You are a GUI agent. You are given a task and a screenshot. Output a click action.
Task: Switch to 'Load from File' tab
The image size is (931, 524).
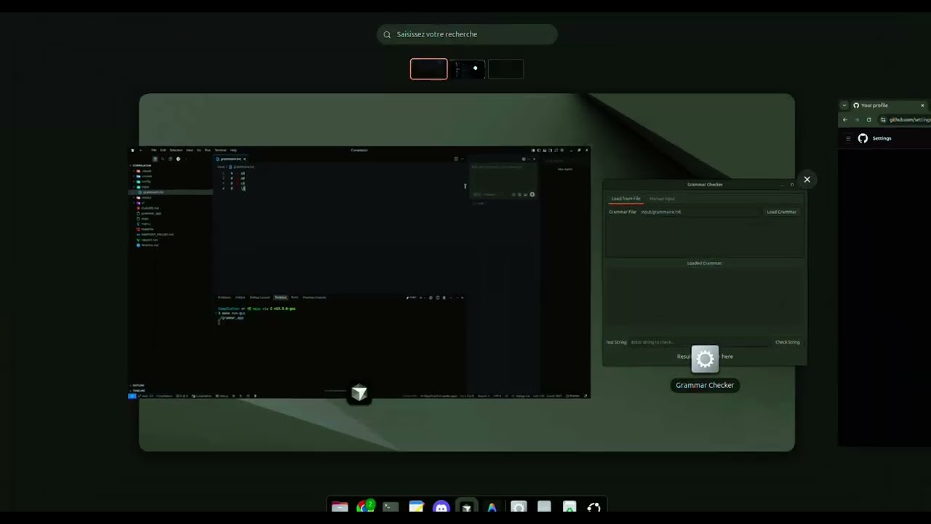click(x=626, y=199)
